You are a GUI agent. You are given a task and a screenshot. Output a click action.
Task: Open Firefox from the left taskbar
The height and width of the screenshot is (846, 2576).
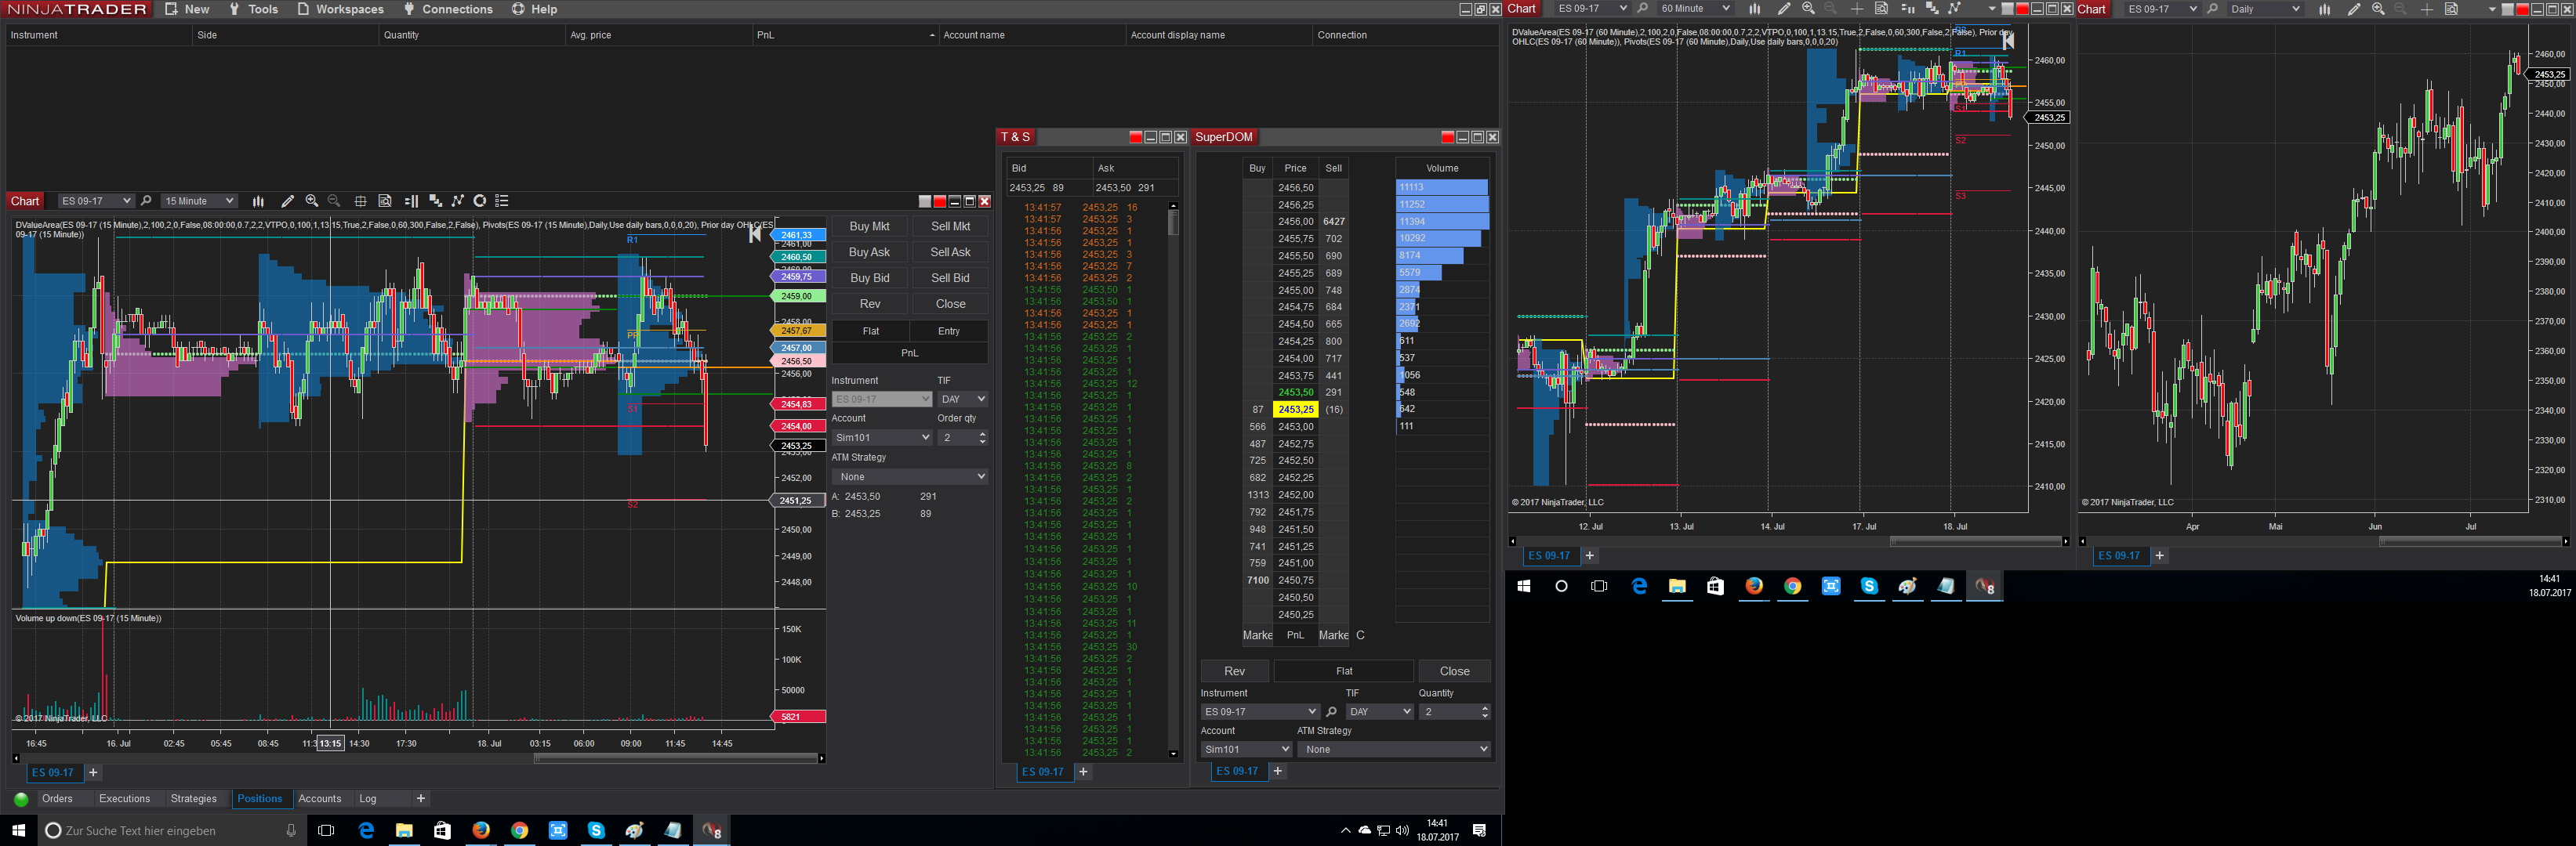click(x=481, y=830)
